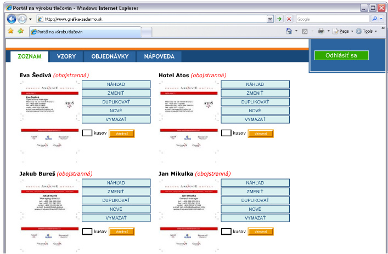388x254 pixels.
Task: Click the magnifier search icon
Action: pos(375,19)
